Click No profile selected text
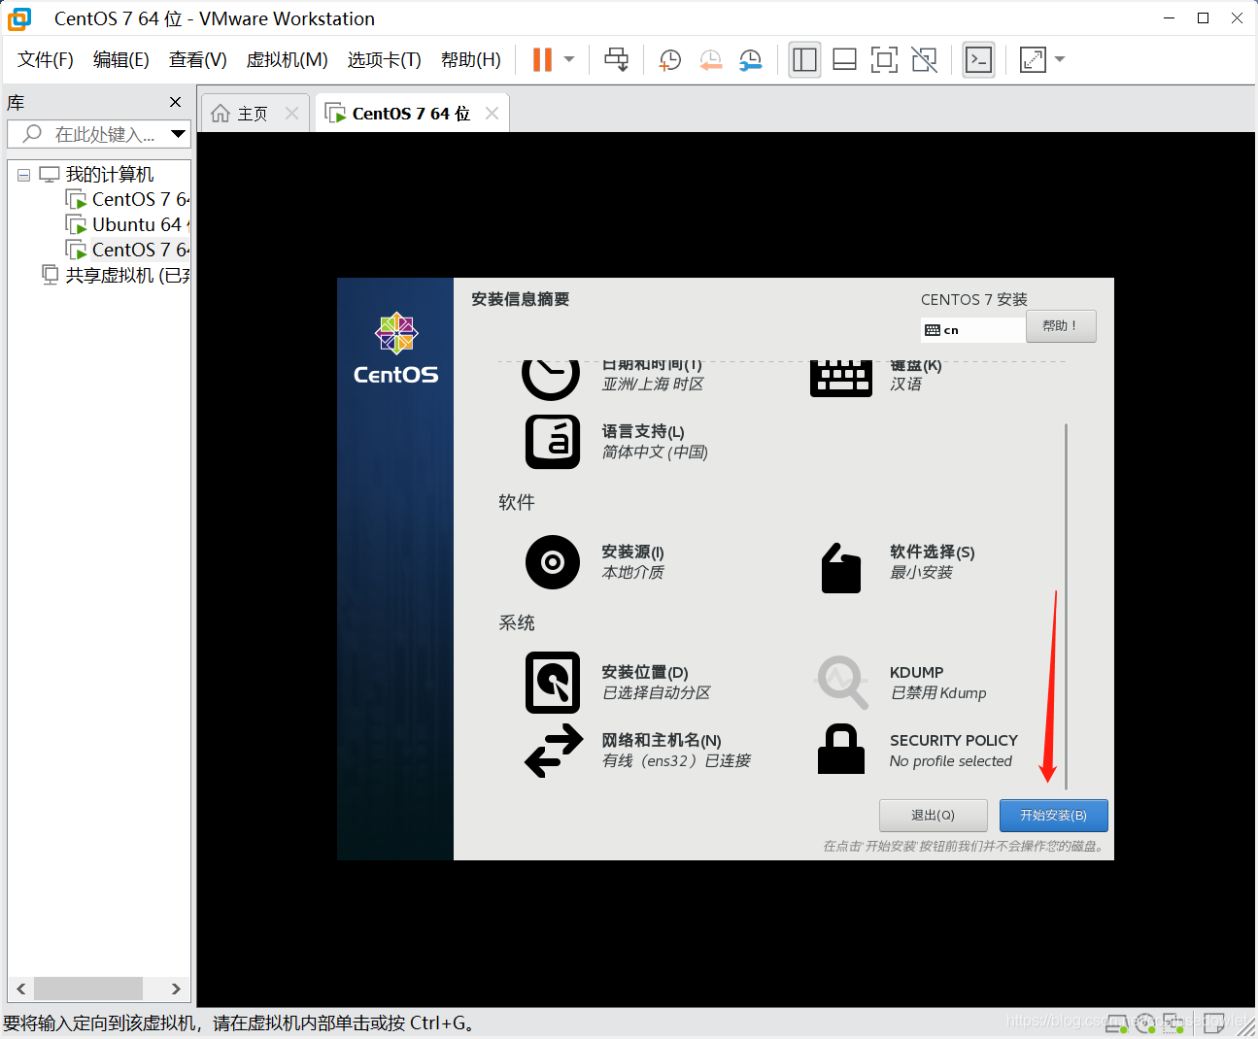 tap(951, 761)
